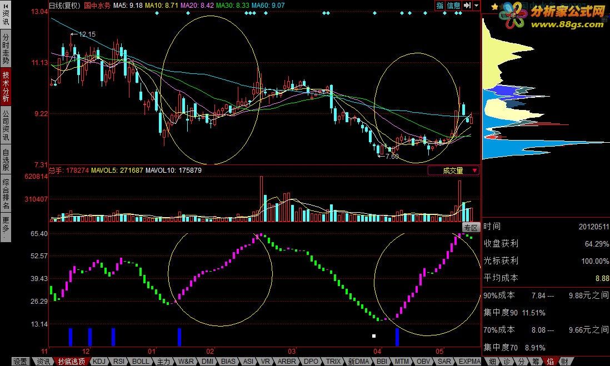Select the 主力 indicator tab
The width and height of the screenshot is (610, 366).
click(163, 362)
